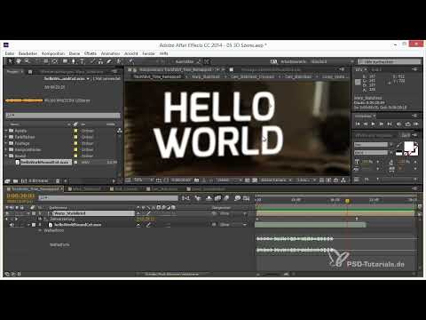The image size is (426, 320).
Task: Jump to first frame in Preview panel
Action: pyautogui.click(x=358, y=124)
